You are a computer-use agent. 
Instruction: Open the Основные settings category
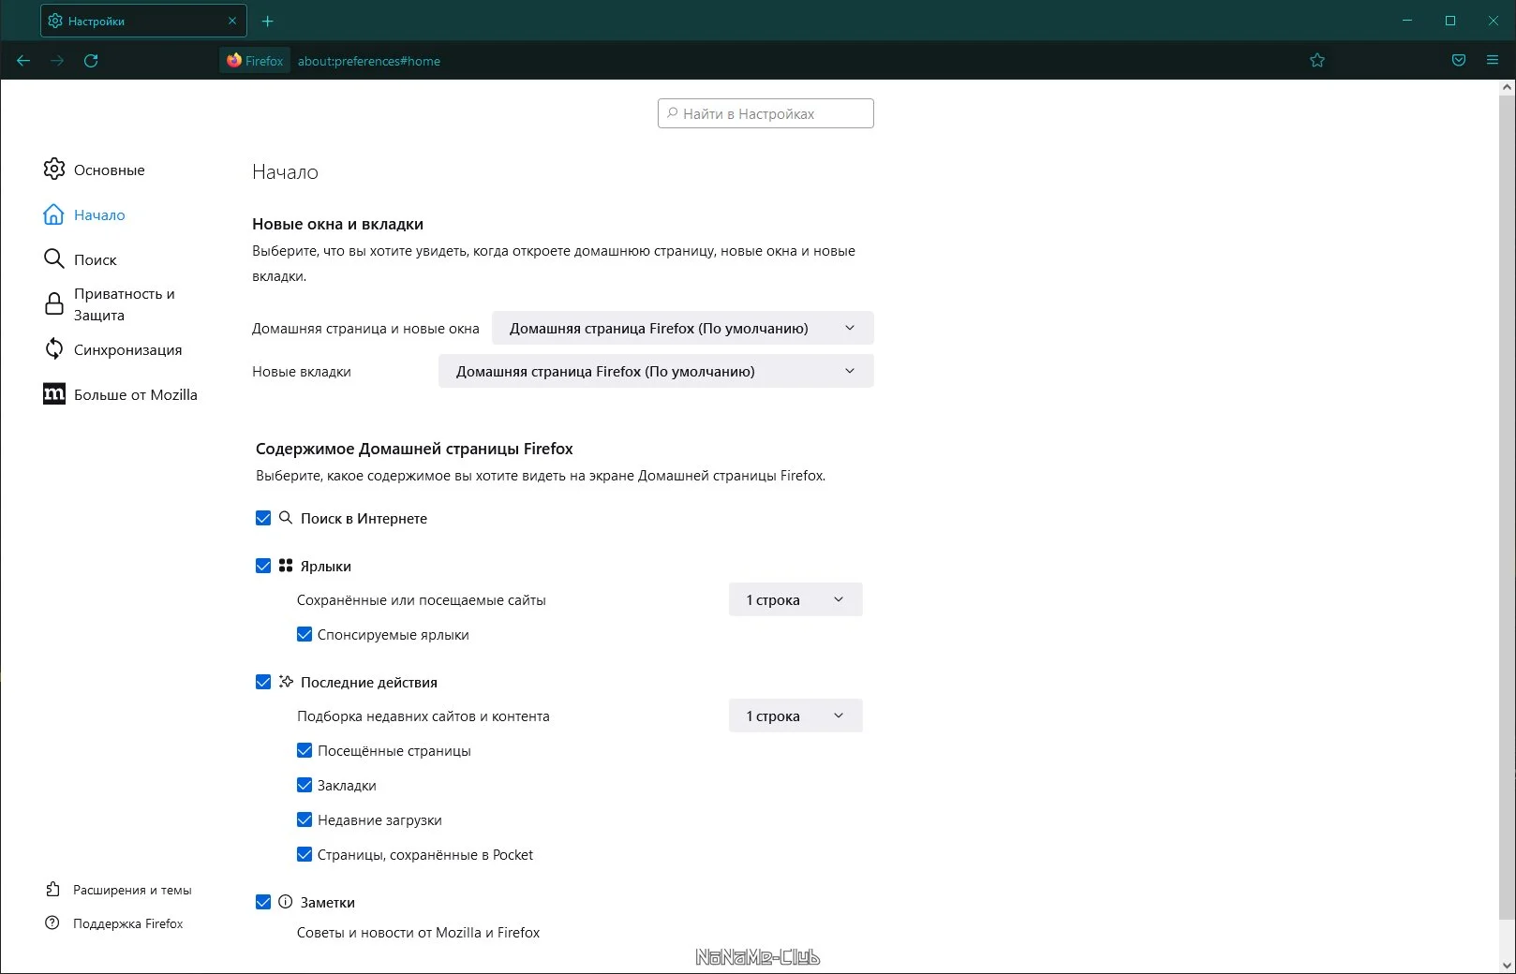tap(110, 170)
